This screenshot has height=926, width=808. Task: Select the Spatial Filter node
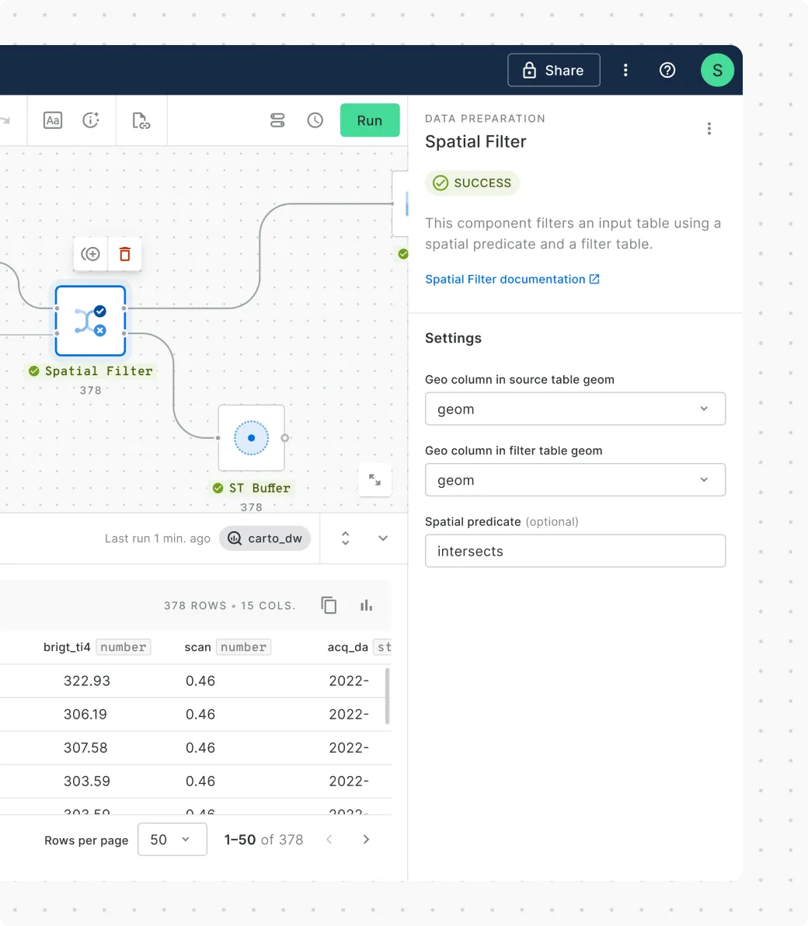(x=90, y=321)
